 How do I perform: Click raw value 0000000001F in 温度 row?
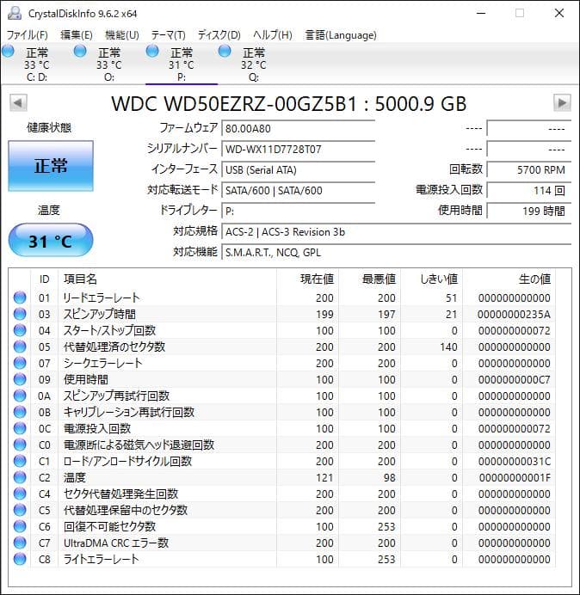pyautogui.click(x=515, y=477)
